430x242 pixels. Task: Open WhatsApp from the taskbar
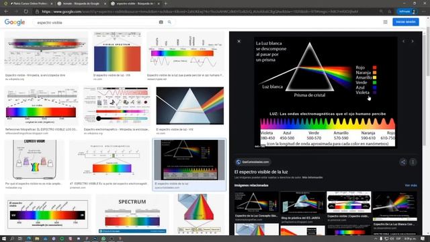pos(103,239)
